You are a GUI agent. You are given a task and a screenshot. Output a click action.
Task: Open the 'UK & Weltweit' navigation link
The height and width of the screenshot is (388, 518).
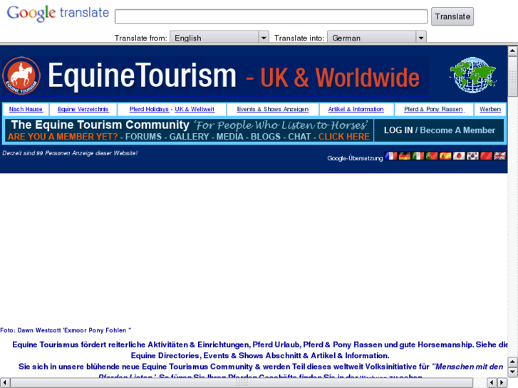(x=195, y=110)
